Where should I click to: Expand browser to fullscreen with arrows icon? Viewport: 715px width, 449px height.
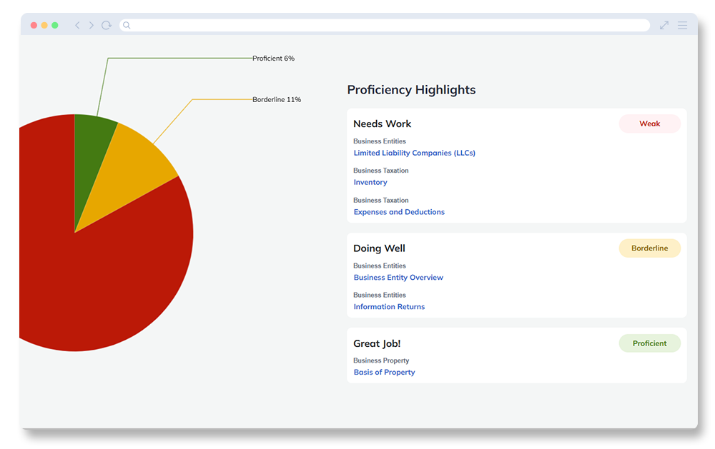[x=664, y=25]
